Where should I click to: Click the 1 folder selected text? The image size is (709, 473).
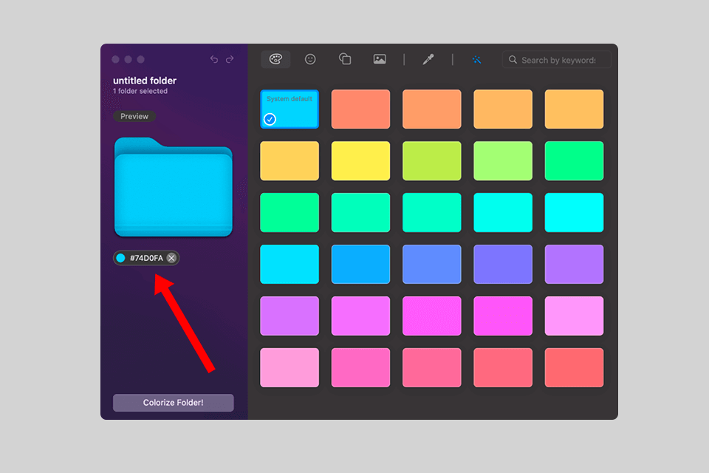[x=140, y=91]
